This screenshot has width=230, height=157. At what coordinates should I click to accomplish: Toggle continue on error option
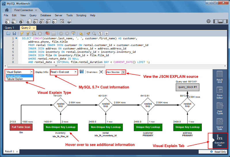tap(47, 34)
